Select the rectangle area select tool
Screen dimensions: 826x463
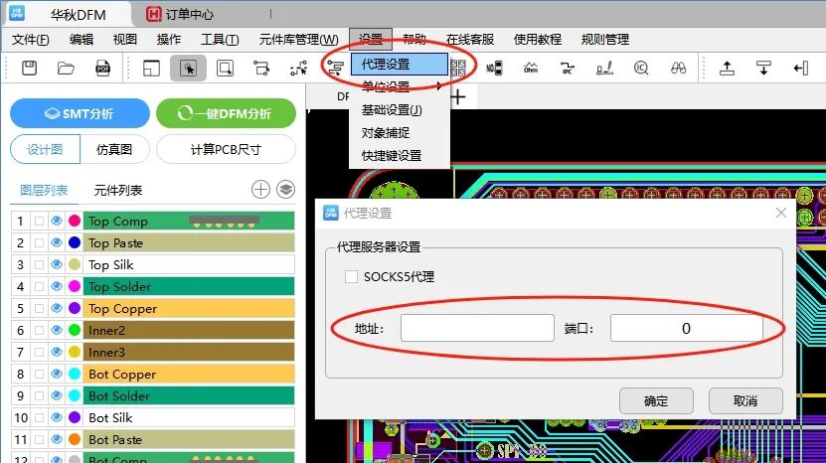(x=225, y=68)
